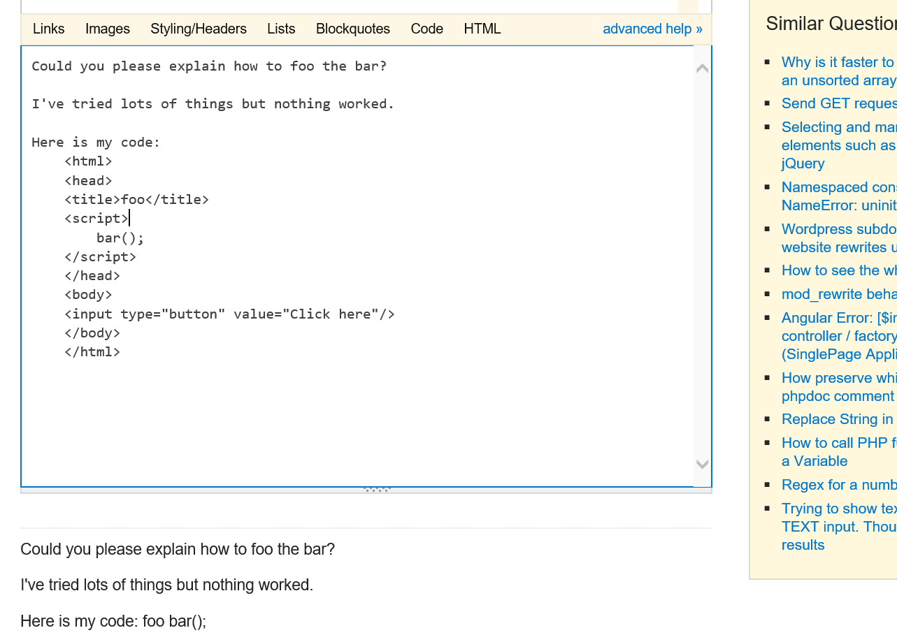Open 'Selecting and man' similar question

839,145
